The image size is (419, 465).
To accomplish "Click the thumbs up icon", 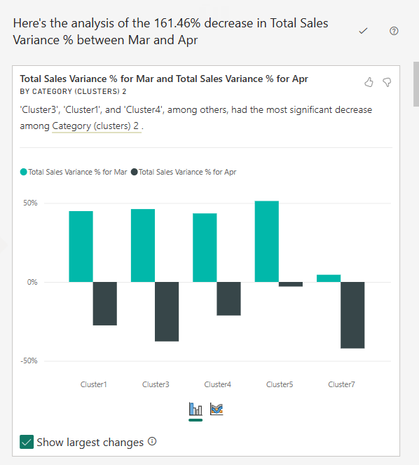I will point(369,82).
